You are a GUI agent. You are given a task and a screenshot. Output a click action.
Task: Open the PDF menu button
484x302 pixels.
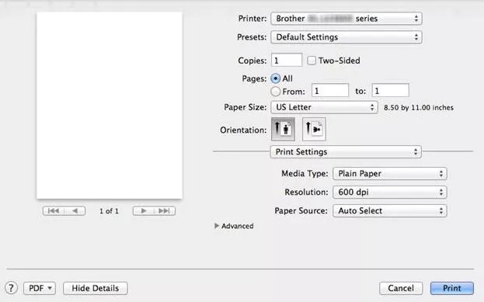click(40, 288)
